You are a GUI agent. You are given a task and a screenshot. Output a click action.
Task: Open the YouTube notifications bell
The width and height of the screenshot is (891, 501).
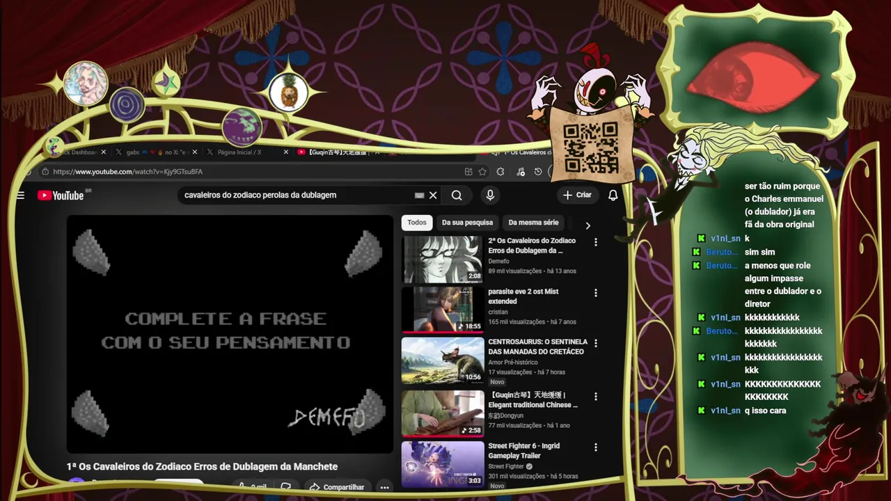coord(613,196)
